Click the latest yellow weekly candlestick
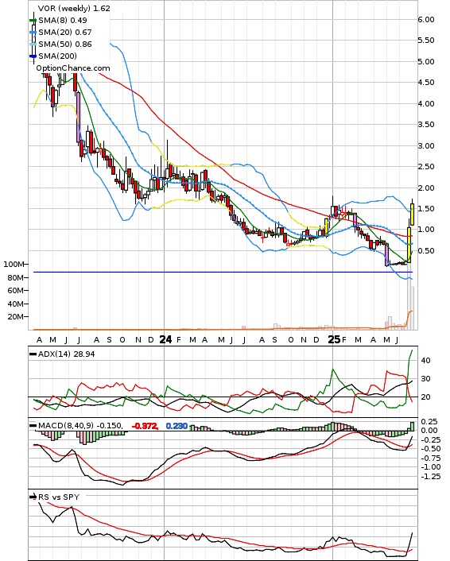450x561 pixels. (413, 215)
